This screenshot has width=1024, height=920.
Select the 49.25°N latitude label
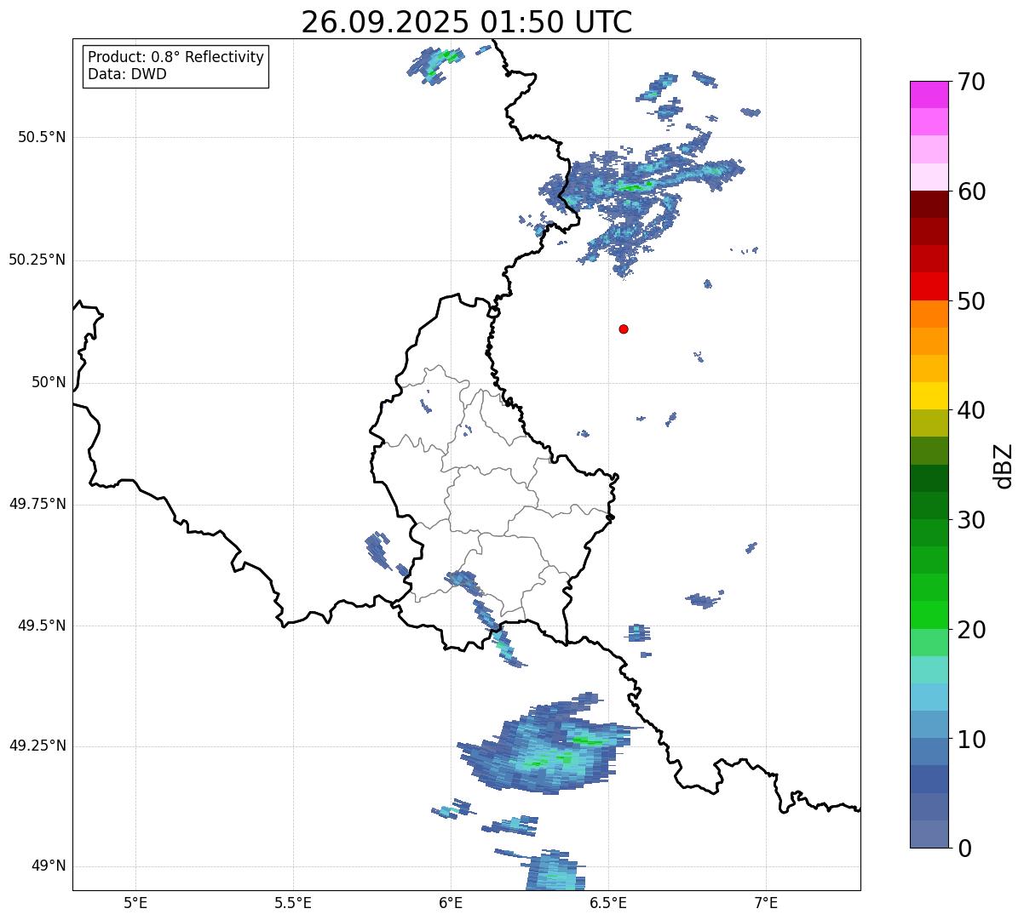click(x=37, y=746)
